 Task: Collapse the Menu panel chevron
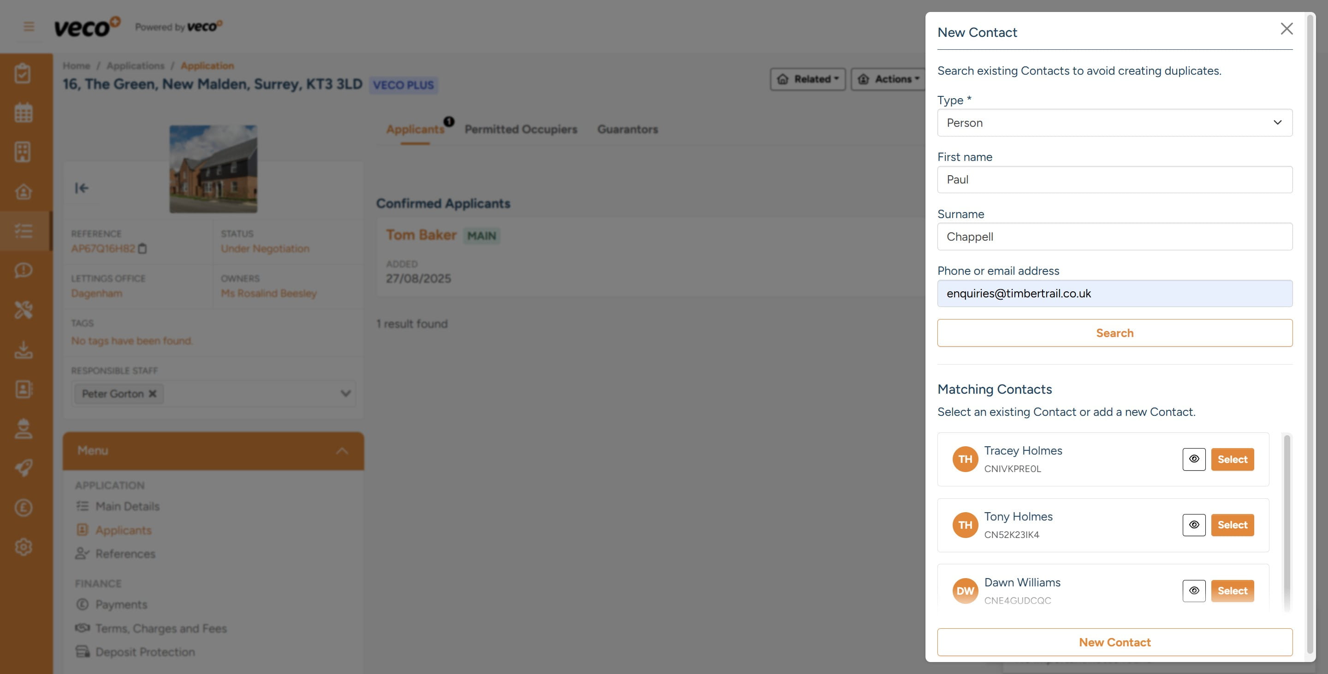[341, 450]
